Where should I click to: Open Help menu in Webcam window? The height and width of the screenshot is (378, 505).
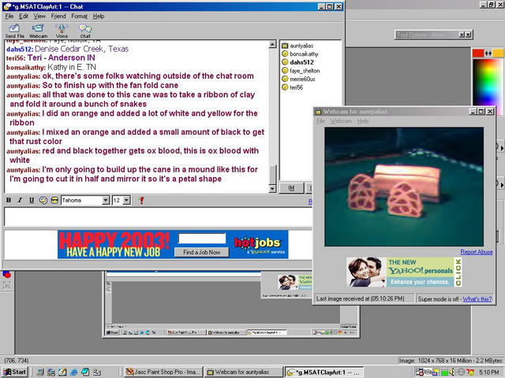(x=363, y=121)
